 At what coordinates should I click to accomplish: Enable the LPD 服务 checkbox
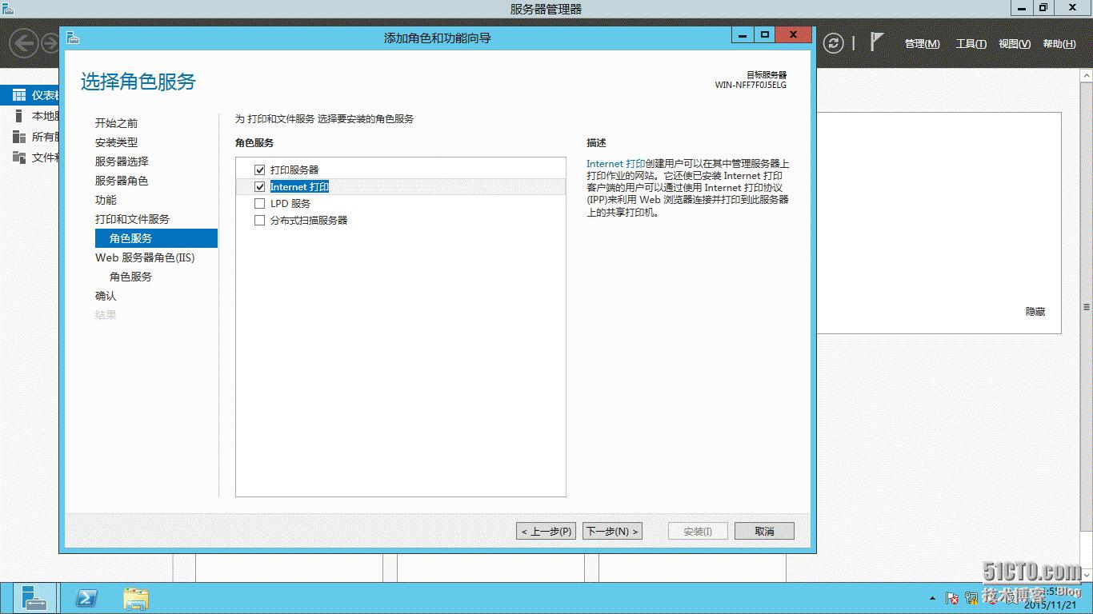(259, 203)
